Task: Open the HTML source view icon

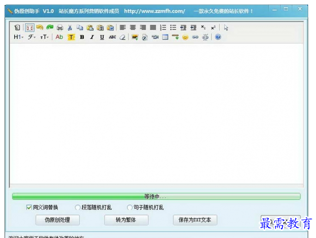Action: click(x=18, y=27)
